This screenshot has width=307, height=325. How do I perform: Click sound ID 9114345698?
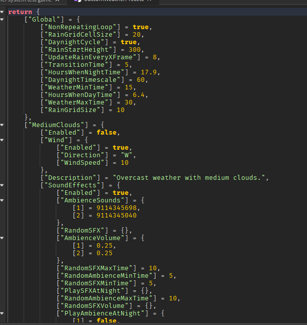pyautogui.click(x=117, y=208)
